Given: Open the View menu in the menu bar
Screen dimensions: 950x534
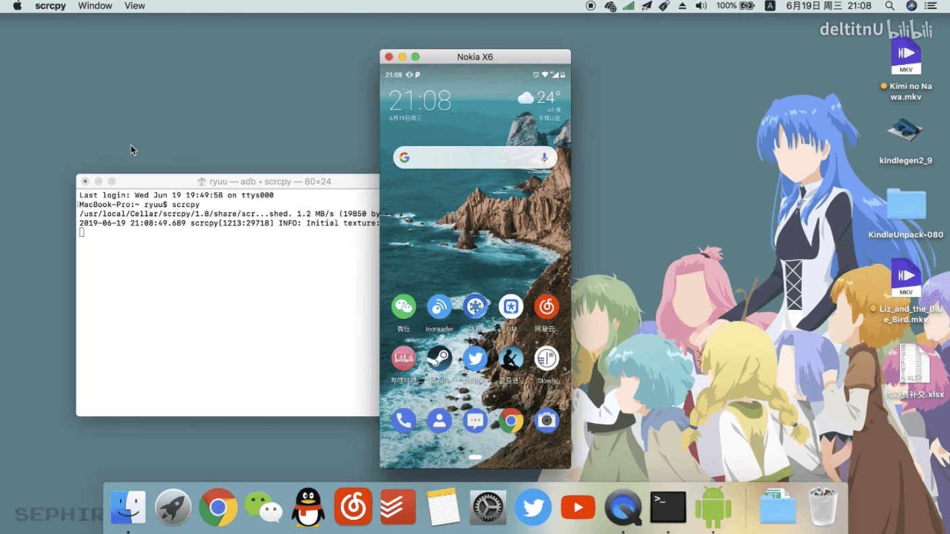Looking at the screenshot, I should pyautogui.click(x=135, y=5).
